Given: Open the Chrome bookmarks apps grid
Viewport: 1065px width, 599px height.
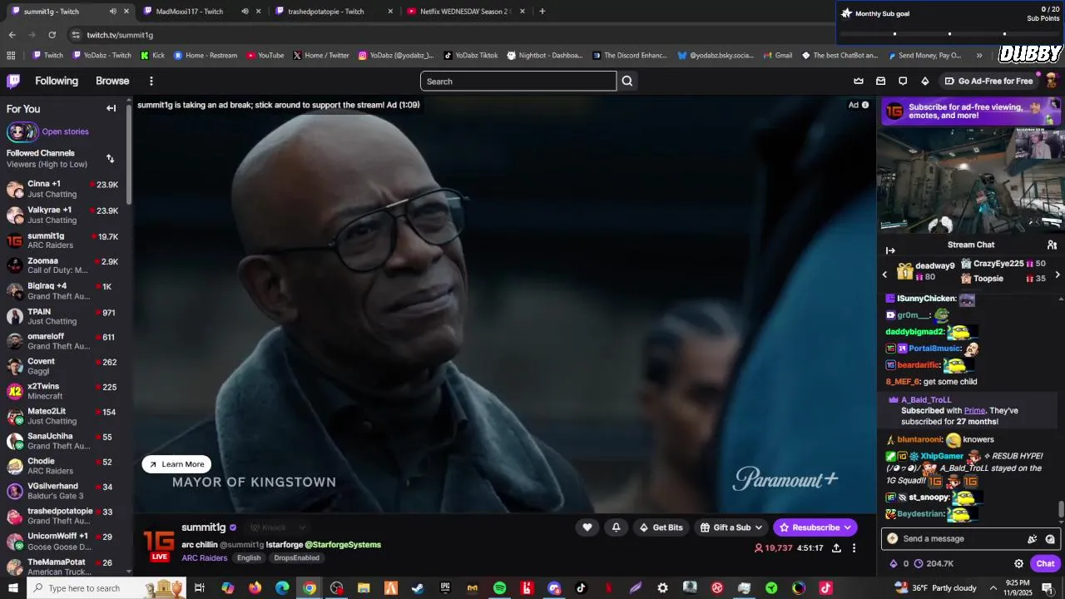Looking at the screenshot, I should pyautogui.click(x=11, y=56).
